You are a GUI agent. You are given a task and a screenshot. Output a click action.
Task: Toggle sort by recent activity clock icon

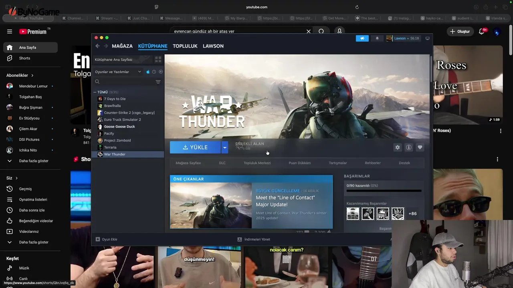pyautogui.click(x=154, y=72)
